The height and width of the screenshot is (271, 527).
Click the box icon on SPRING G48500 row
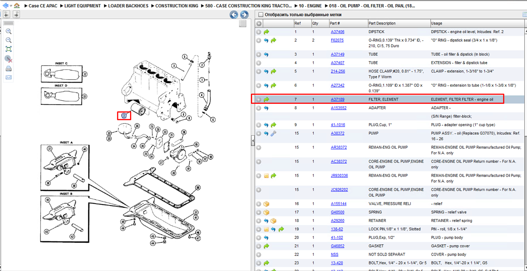[x=266, y=212]
